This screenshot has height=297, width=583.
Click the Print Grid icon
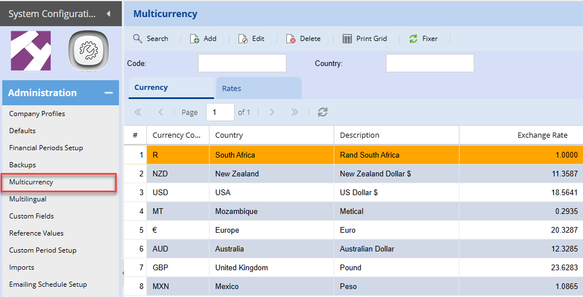tap(347, 39)
